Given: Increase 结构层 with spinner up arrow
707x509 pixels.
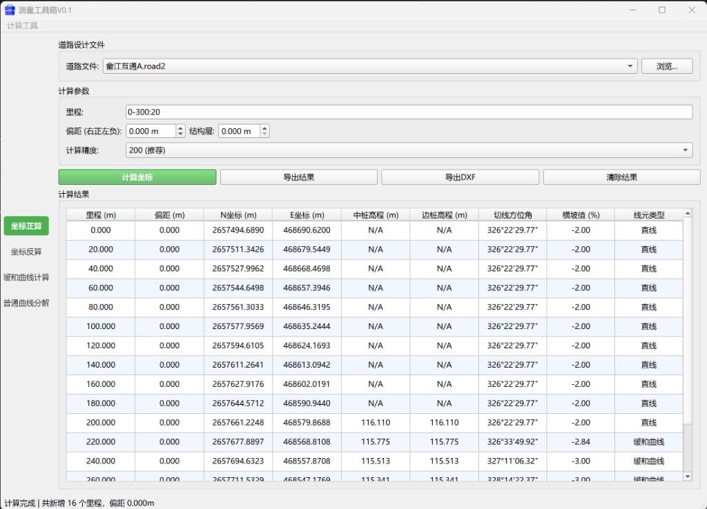Looking at the screenshot, I should click(264, 128).
